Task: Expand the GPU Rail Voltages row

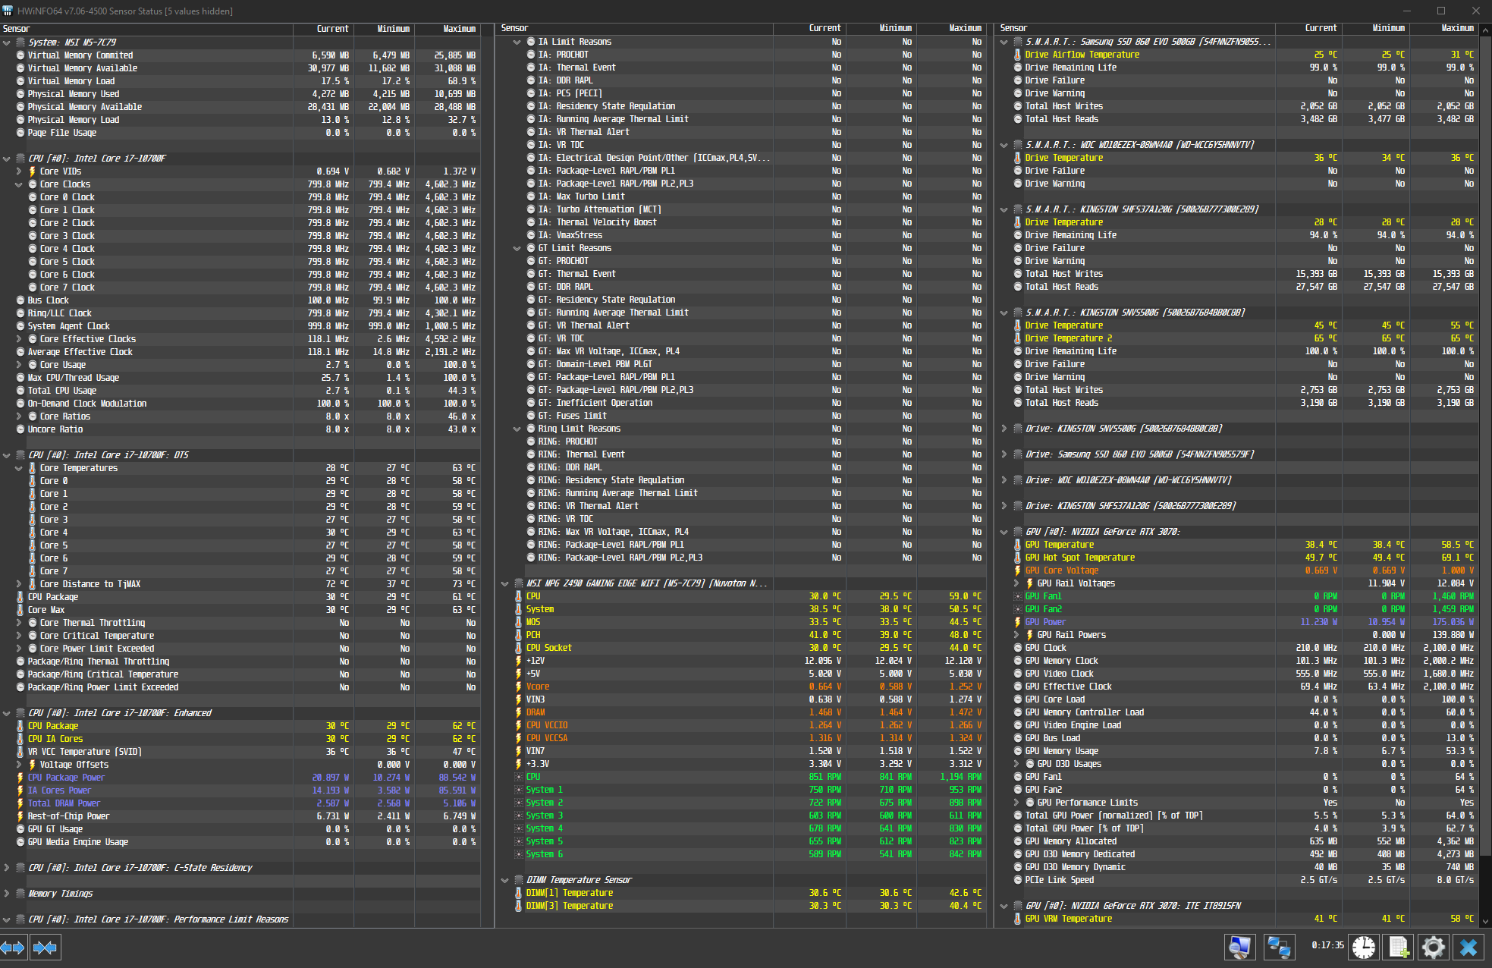Action: [x=1016, y=583]
